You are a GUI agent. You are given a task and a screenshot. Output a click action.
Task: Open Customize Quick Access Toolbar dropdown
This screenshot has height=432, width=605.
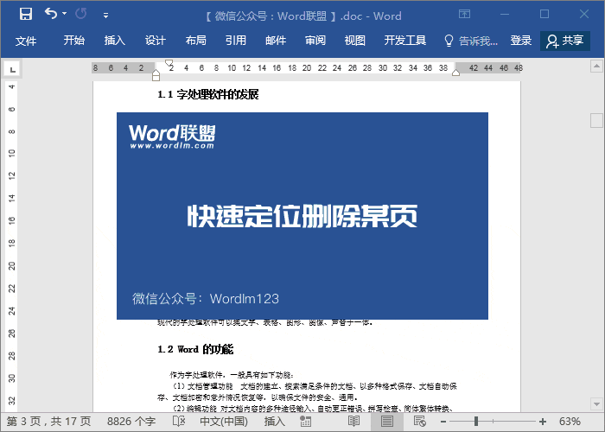tap(105, 16)
